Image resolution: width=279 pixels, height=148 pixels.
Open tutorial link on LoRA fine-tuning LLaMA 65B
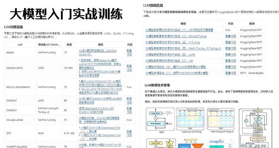(x=100, y=74)
